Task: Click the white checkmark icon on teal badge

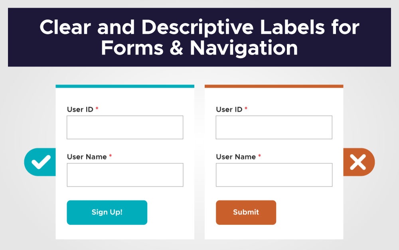Action: point(41,162)
